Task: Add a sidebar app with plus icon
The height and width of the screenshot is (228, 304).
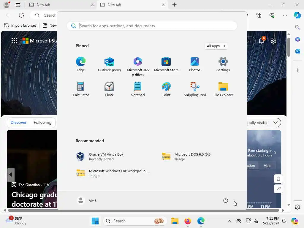Action: click(x=297, y=70)
